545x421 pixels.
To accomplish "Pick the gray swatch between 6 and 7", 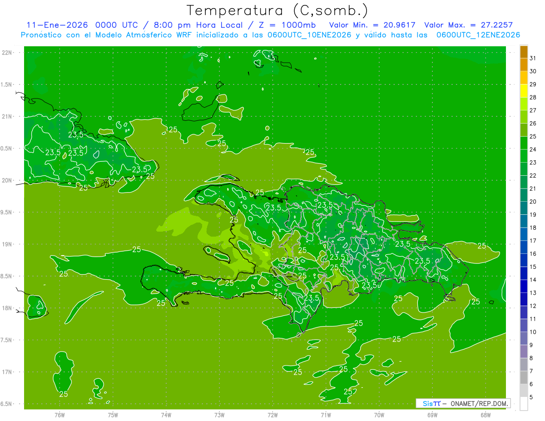I will pos(524,377).
